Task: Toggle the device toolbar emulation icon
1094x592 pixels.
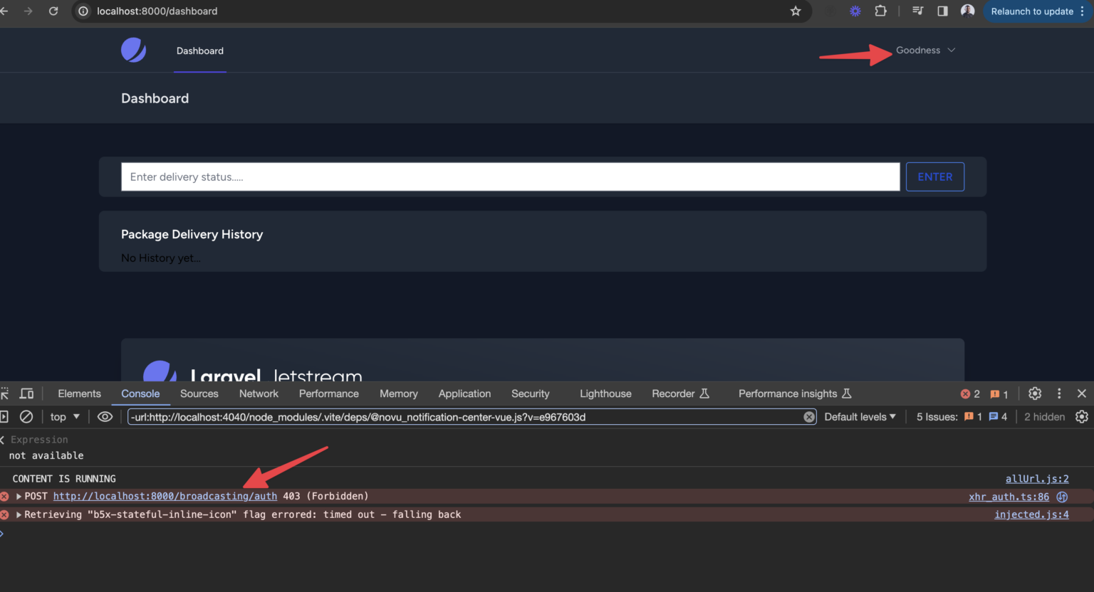Action: click(27, 393)
